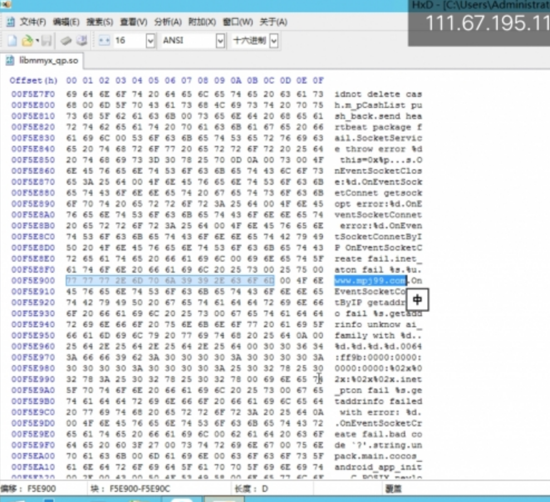Click the eraser-style undo icon on the toolbar
The height and width of the screenshot is (502, 550).
[x=66, y=40]
